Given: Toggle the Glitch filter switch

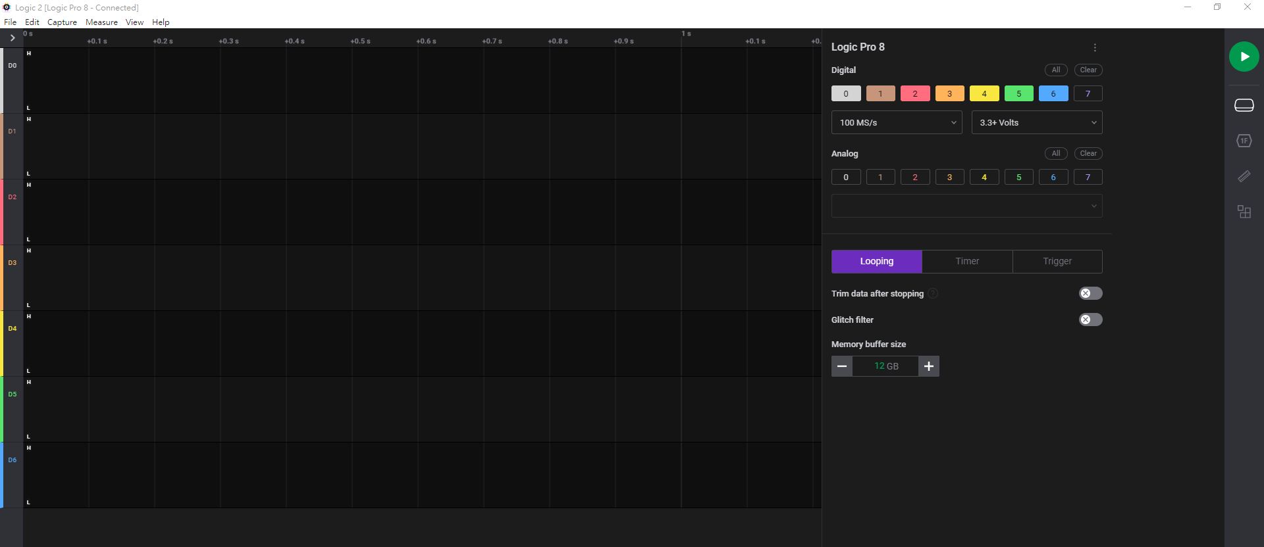Looking at the screenshot, I should [x=1090, y=320].
